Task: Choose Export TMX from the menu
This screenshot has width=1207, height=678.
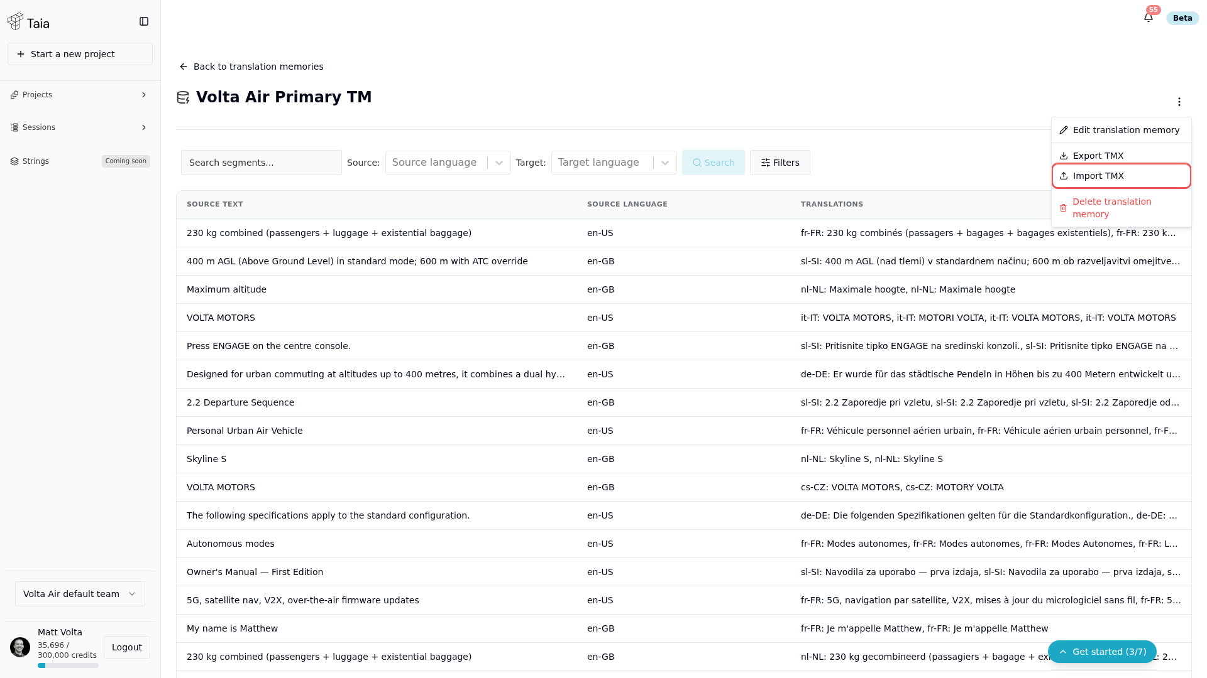Action: [1121, 156]
